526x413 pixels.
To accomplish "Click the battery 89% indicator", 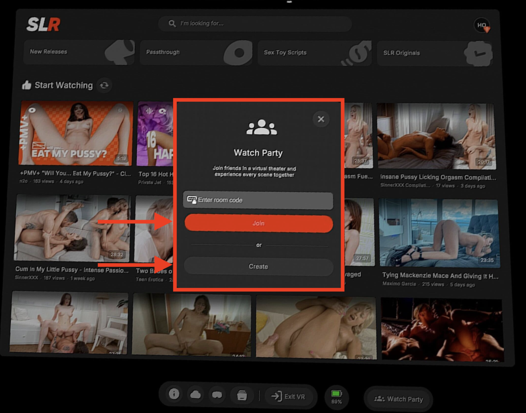I will (x=336, y=397).
